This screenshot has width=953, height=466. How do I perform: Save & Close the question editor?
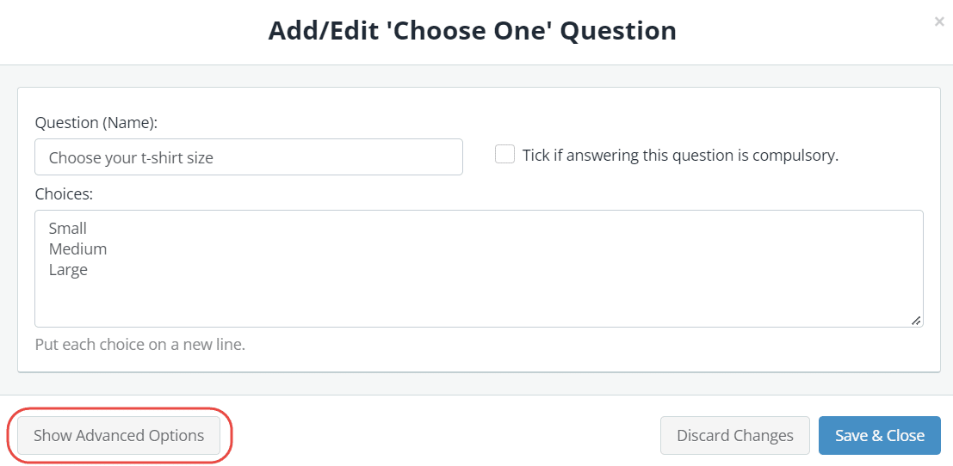coord(880,436)
